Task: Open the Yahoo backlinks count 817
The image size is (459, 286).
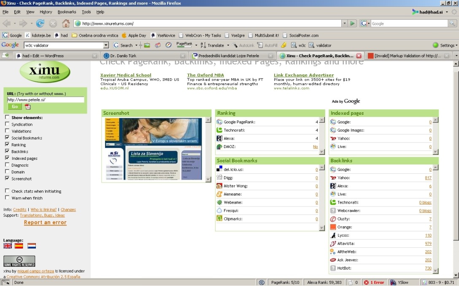Action: 428,178
